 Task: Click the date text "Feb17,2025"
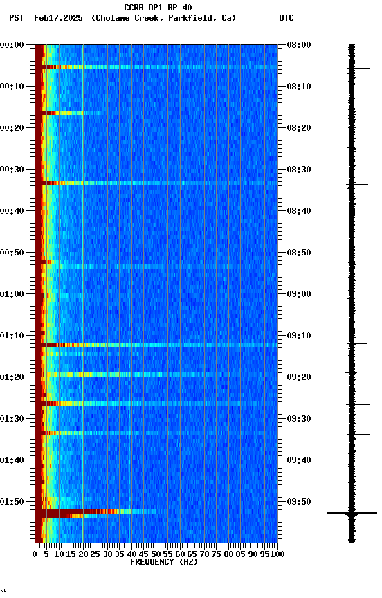point(58,18)
